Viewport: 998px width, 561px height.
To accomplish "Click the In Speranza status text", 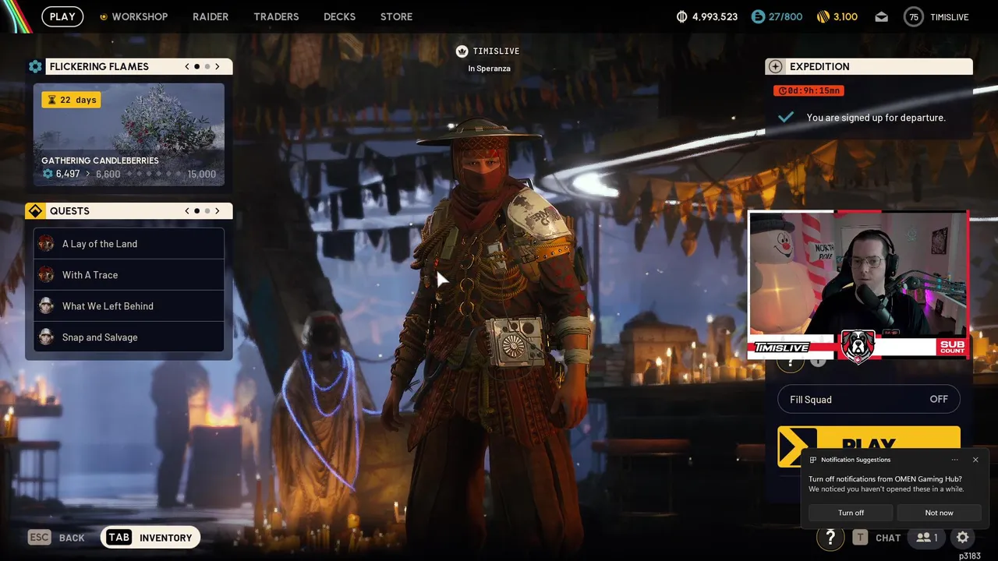I will pyautogui.click(x=489, y=69).
